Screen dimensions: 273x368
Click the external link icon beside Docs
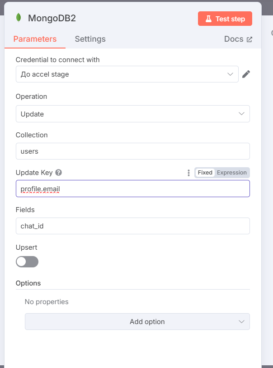point(249,39)
